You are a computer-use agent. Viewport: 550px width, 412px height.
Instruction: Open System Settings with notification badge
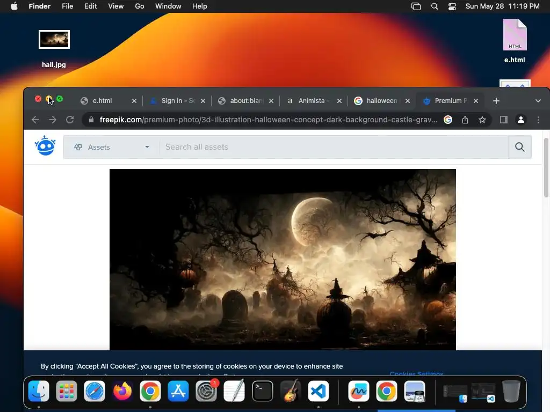206,391
